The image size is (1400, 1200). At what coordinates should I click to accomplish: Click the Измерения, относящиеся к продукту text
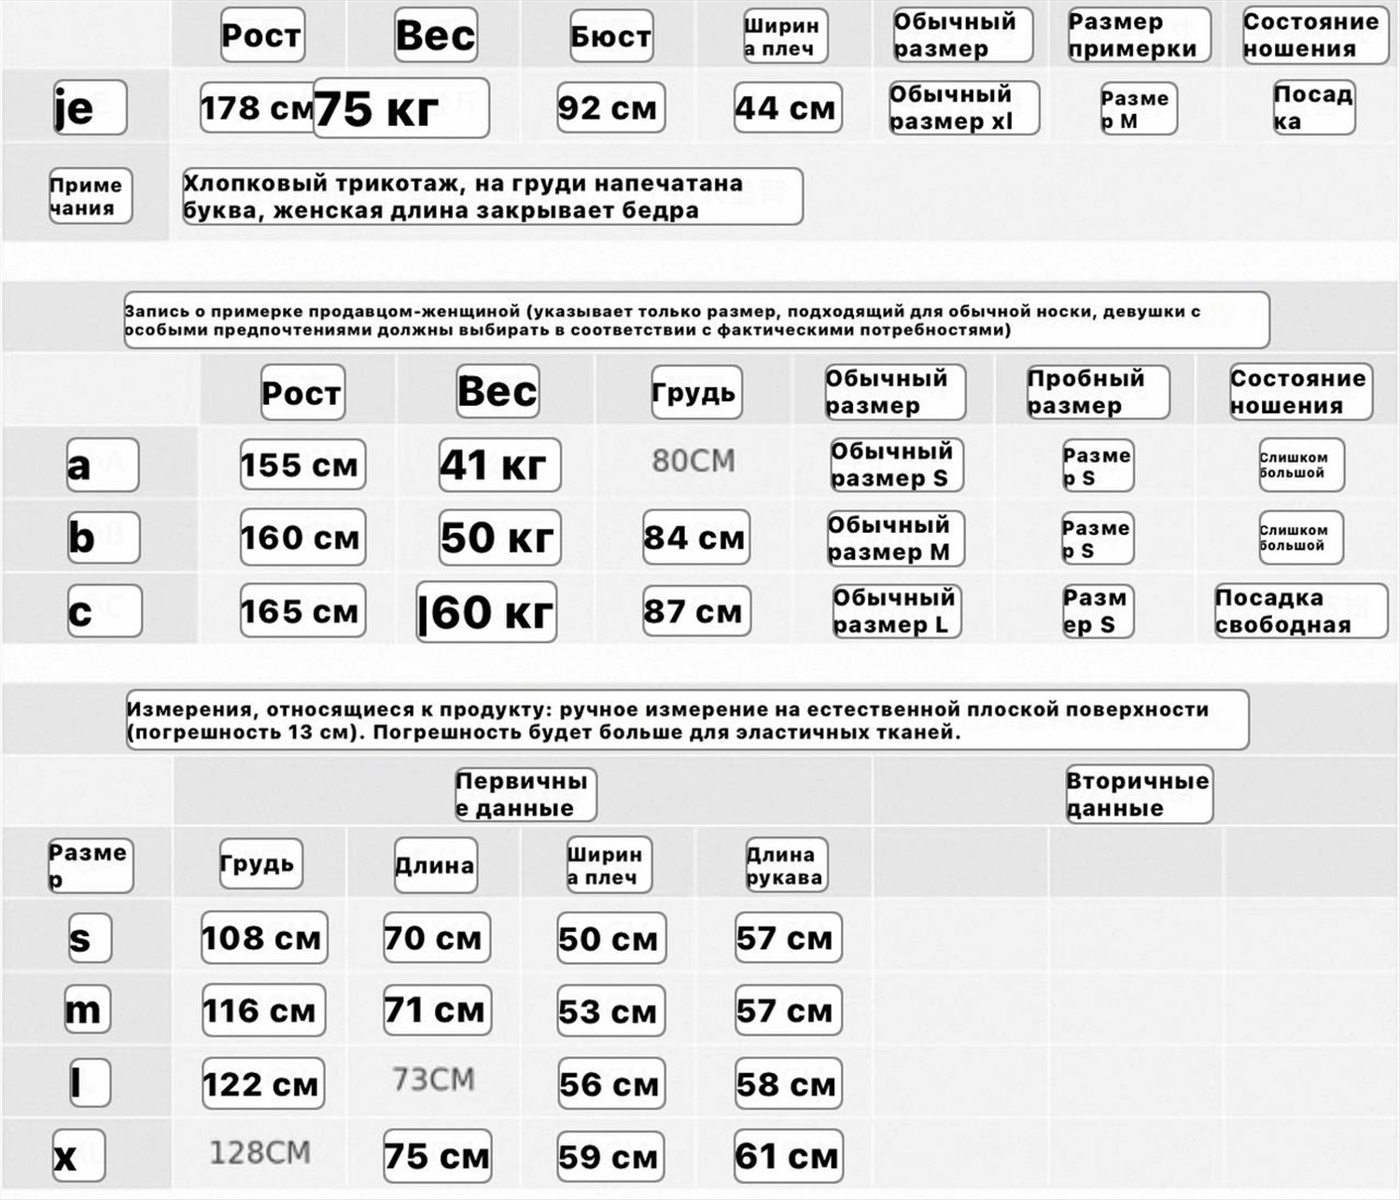pyautogui.click(x=686, y=720)
